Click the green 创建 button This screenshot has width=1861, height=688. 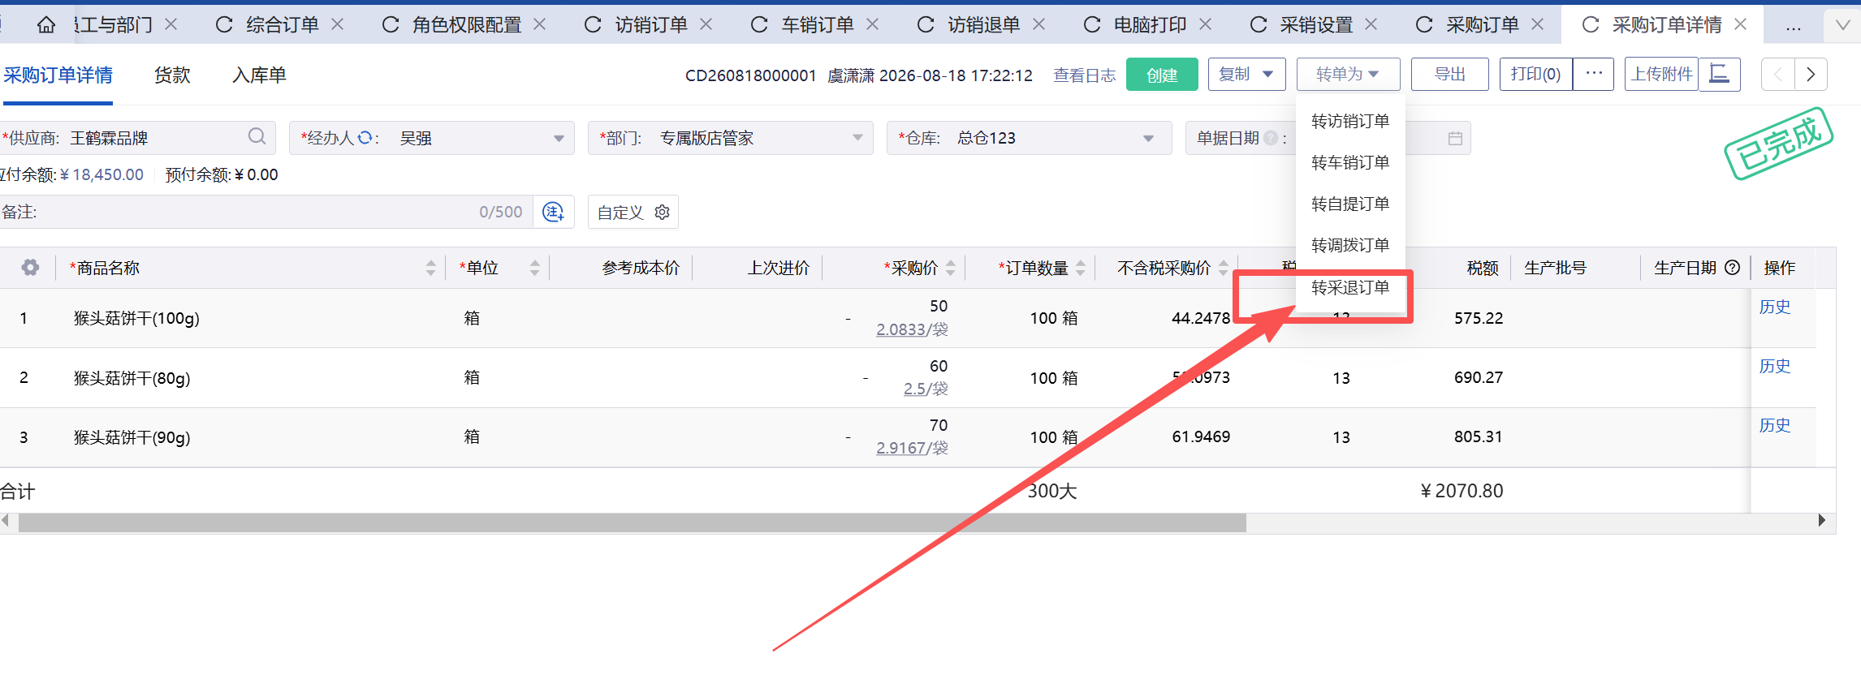[1162, 75]
